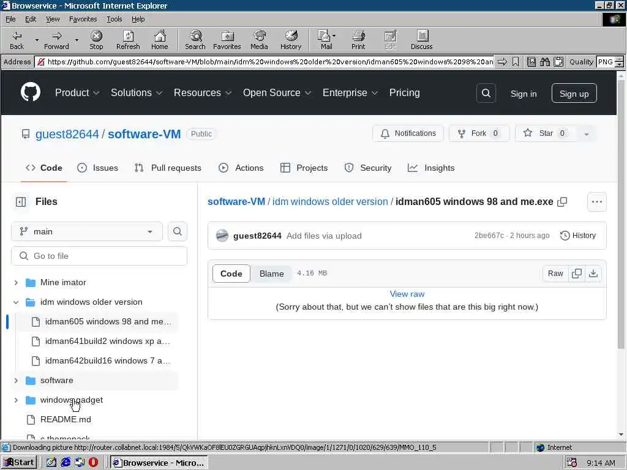
Task: Switch to Pull requests tab
Action: (168, 168)
